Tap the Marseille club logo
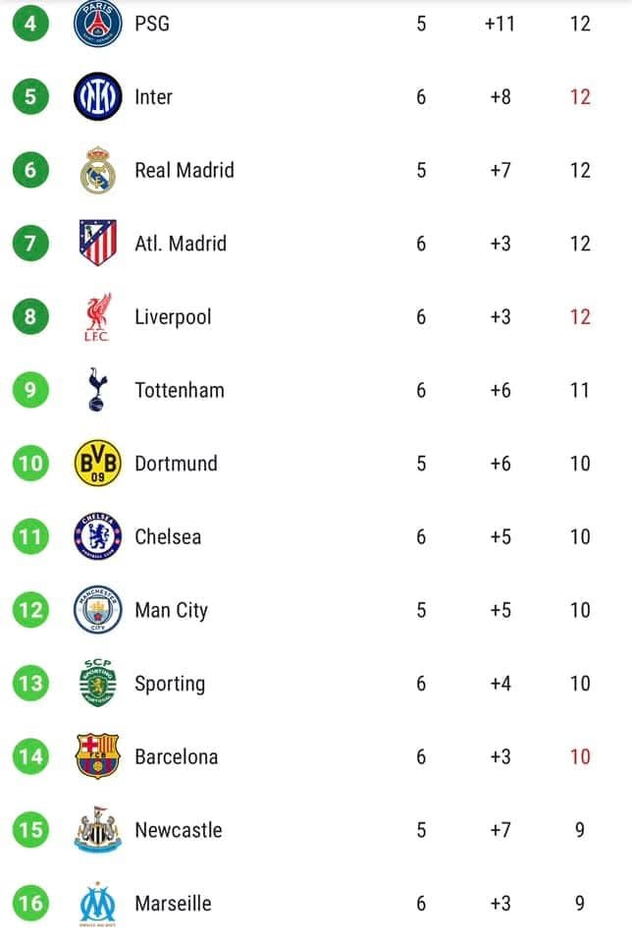Screen dimensions: 632x943 (98, 904)
